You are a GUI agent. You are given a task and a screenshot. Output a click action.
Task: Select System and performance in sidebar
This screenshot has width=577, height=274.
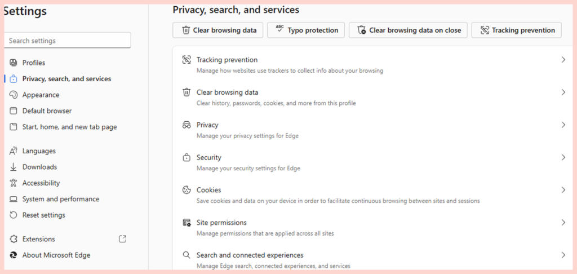60,199
